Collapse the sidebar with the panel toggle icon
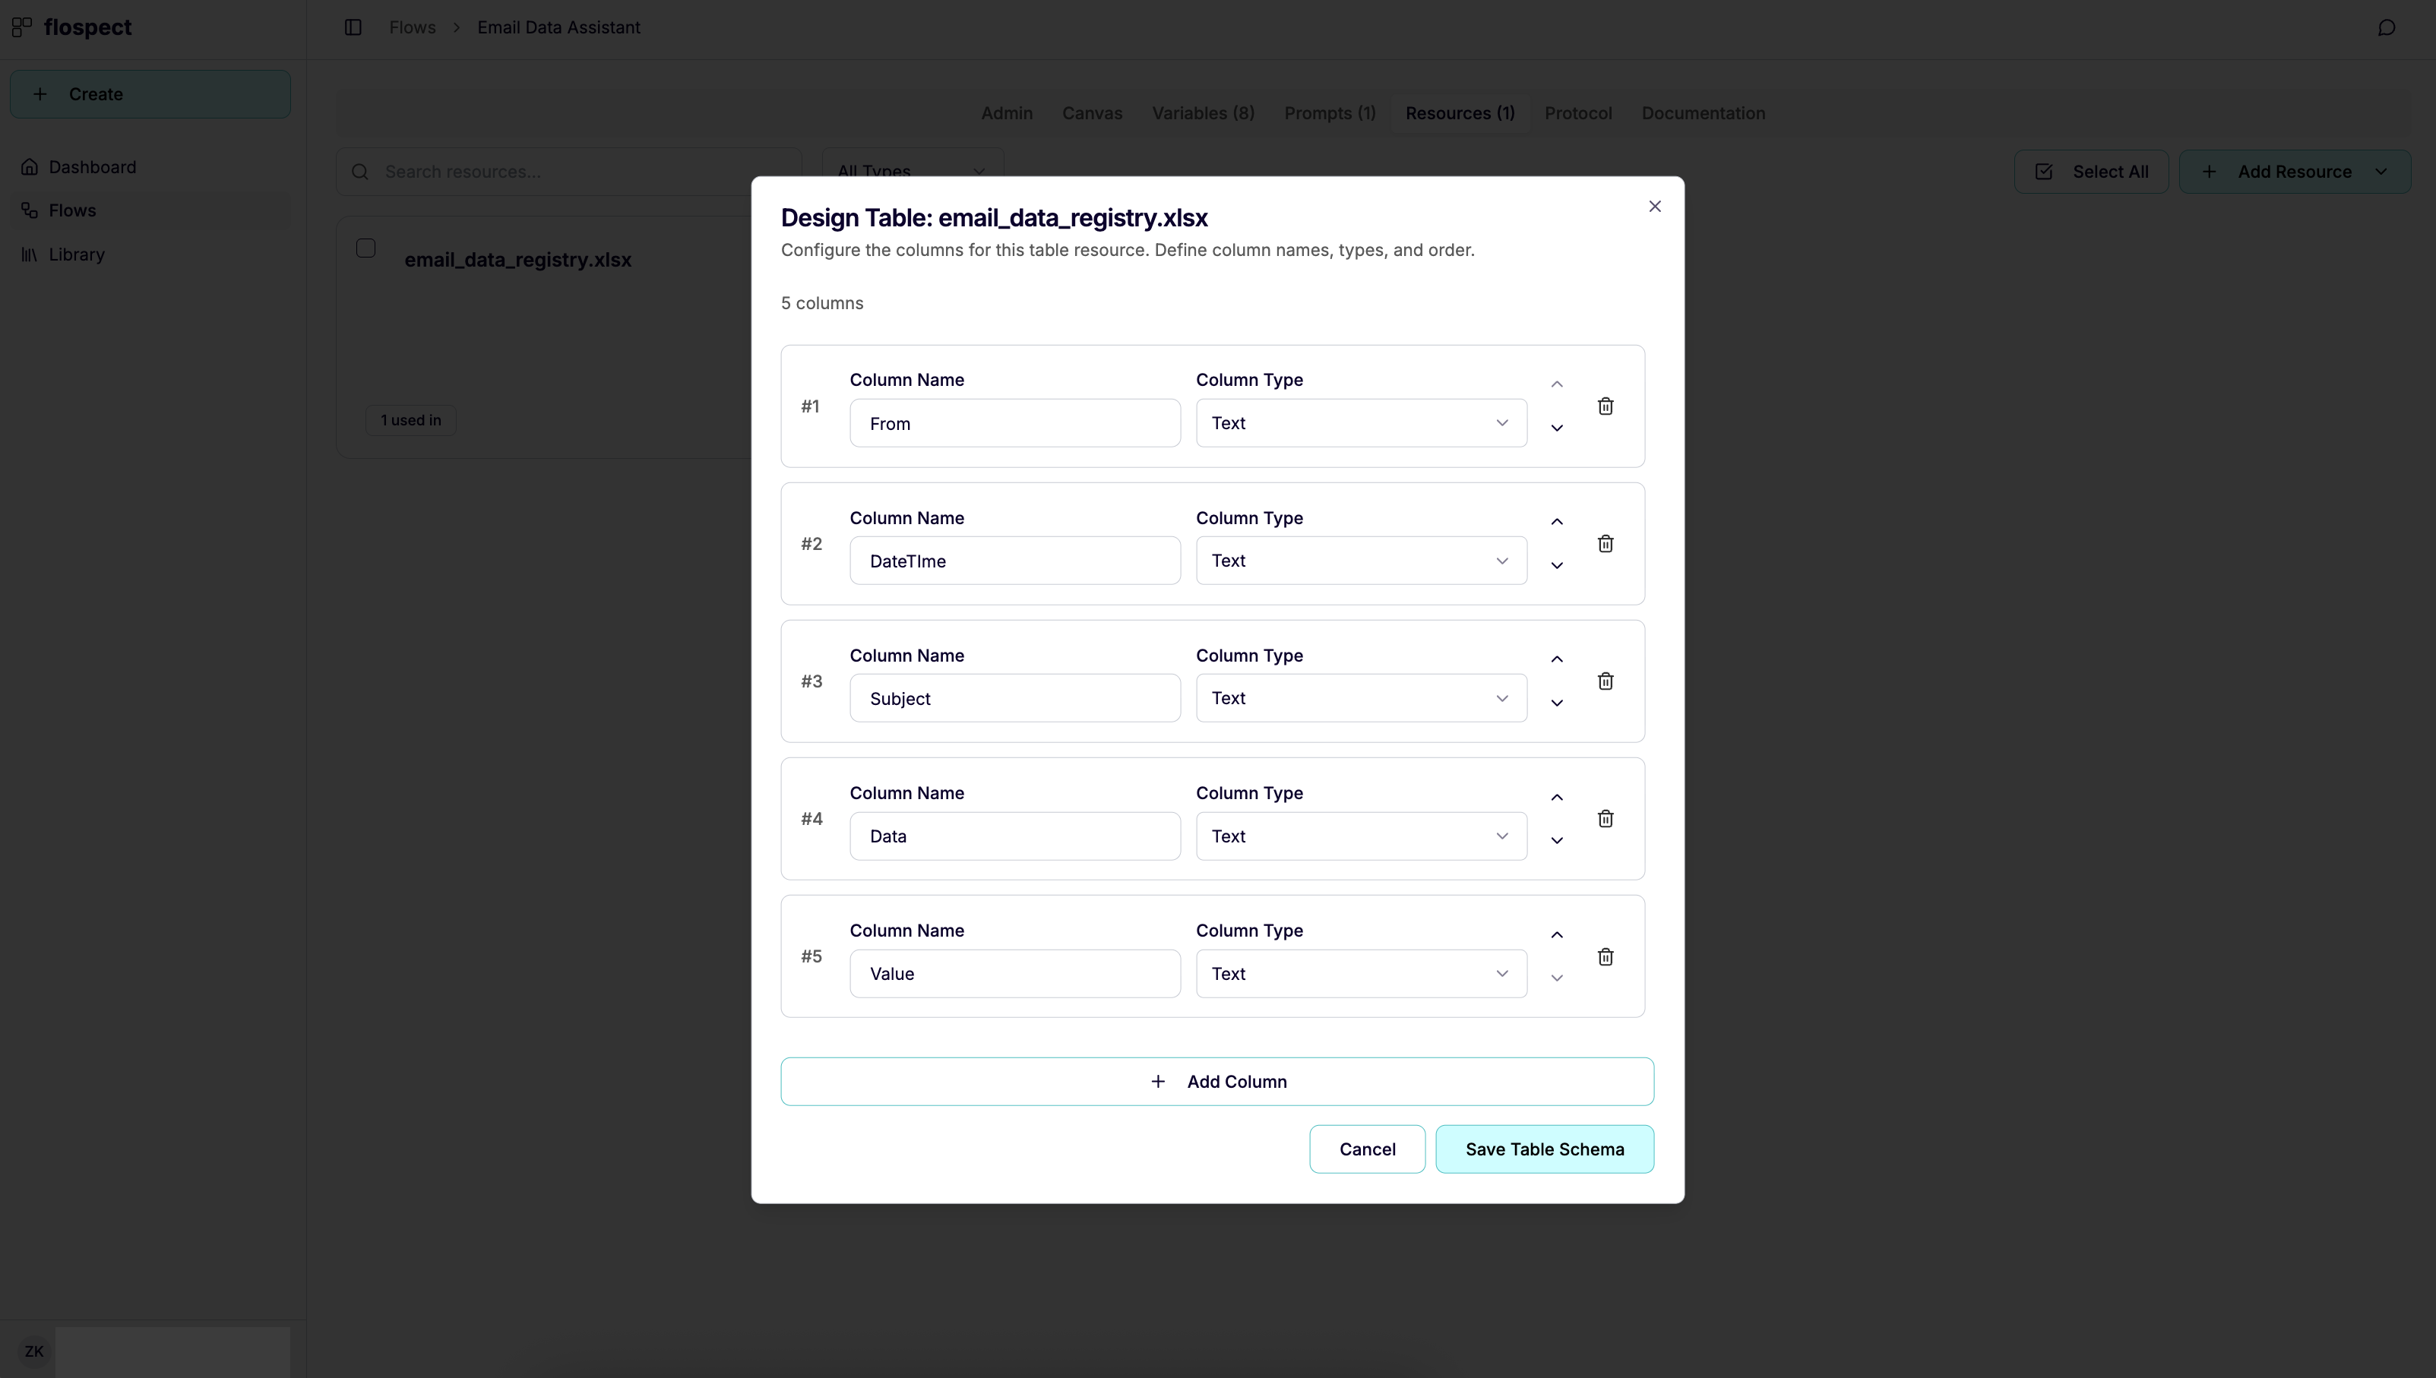Image resolution: width=2436 pixels, height=1378 pixels. coord(352,27)
